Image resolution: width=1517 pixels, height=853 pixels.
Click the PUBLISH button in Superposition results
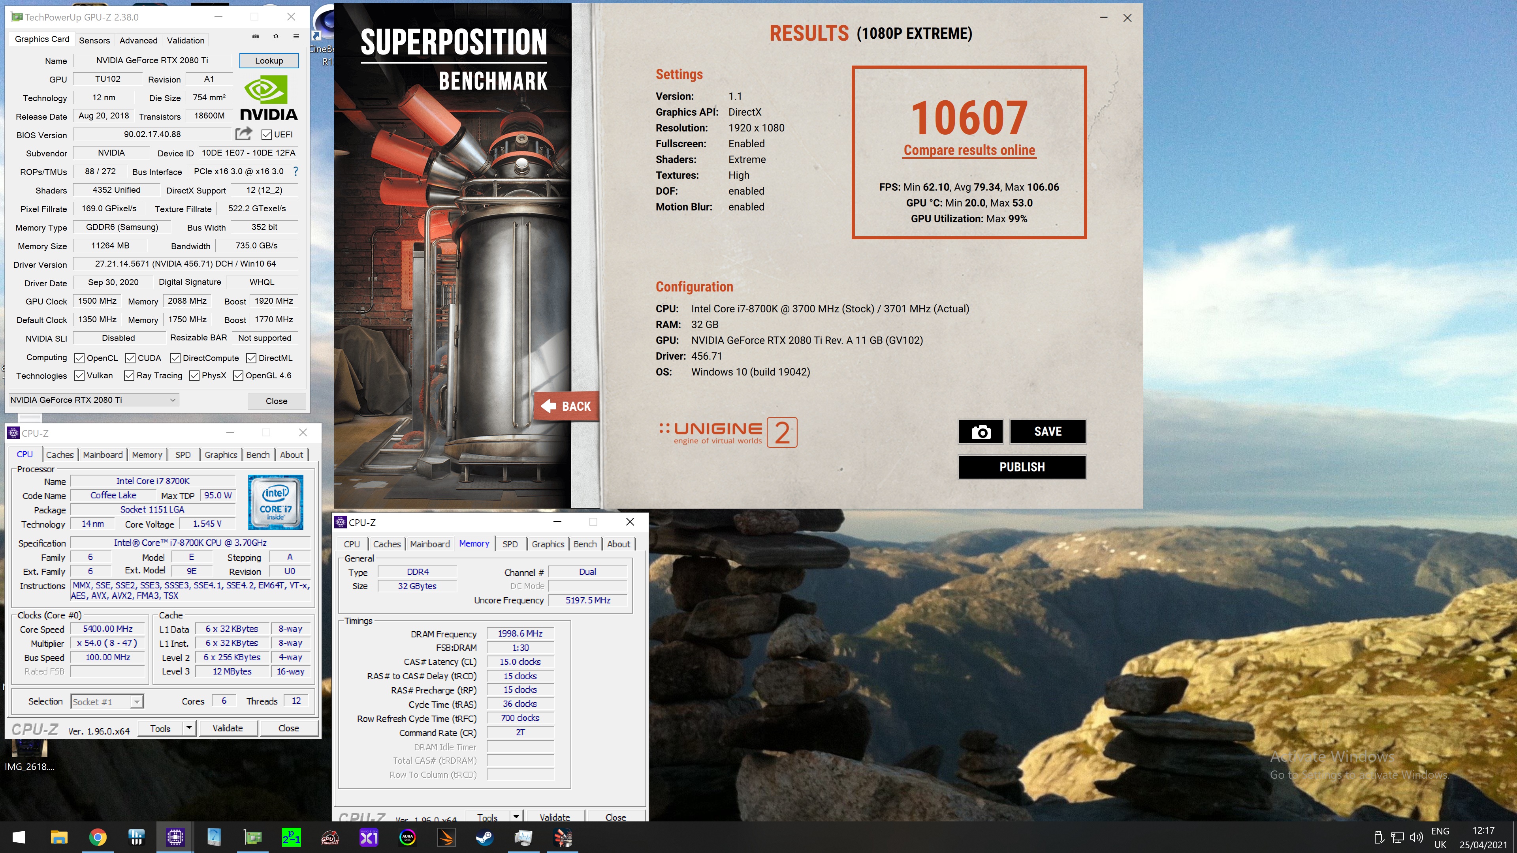[1022, 467]
